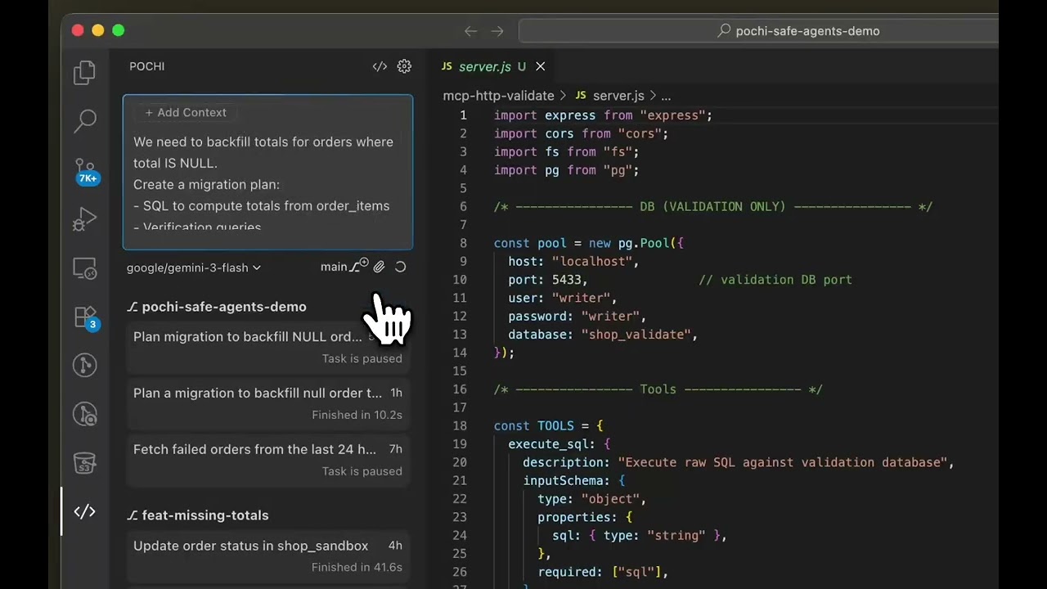Viewport: 1047px width, 589px height.
Task: Click the yellow macOS minimize window button
Action: 98,30
